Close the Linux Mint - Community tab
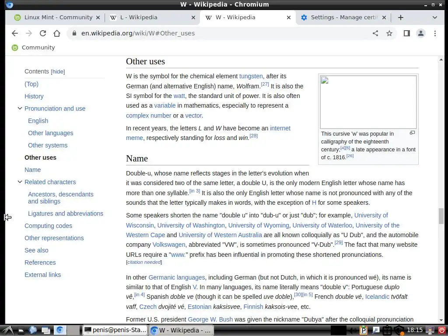This screenshot has width=448, height=336. pos(98,17)
